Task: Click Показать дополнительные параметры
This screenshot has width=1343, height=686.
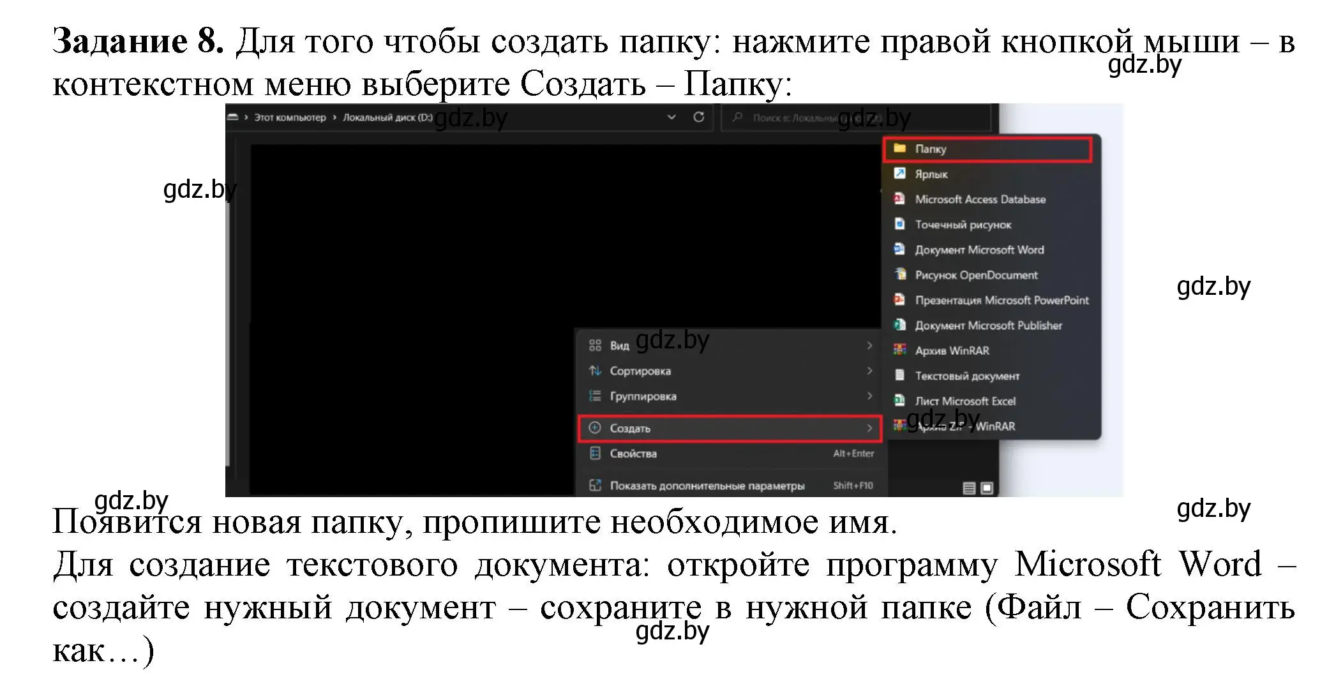Action: 730,486
